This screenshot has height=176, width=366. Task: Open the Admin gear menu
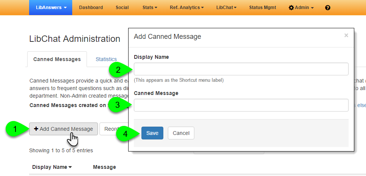pos(301,8)
